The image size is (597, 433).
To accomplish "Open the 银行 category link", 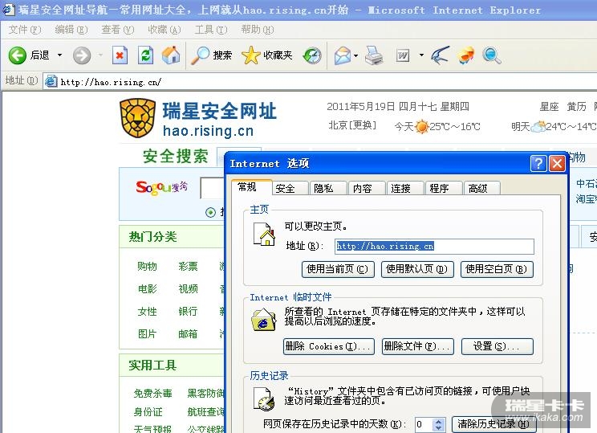I will point(188,311).
